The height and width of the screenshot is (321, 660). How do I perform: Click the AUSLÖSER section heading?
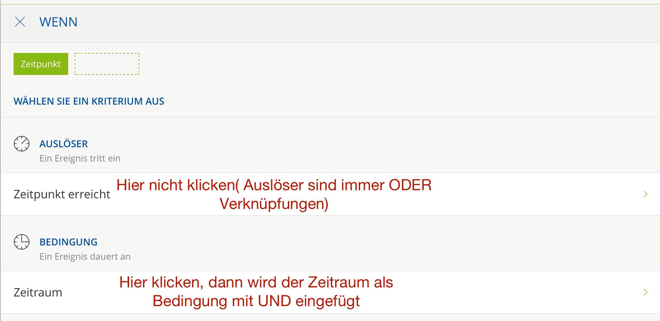coord(64,144)
